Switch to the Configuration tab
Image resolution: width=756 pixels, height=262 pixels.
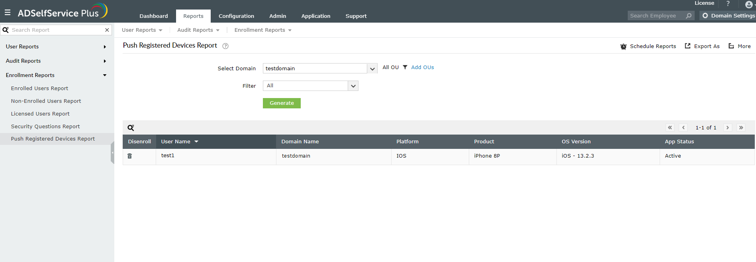(x=236, y=16)
